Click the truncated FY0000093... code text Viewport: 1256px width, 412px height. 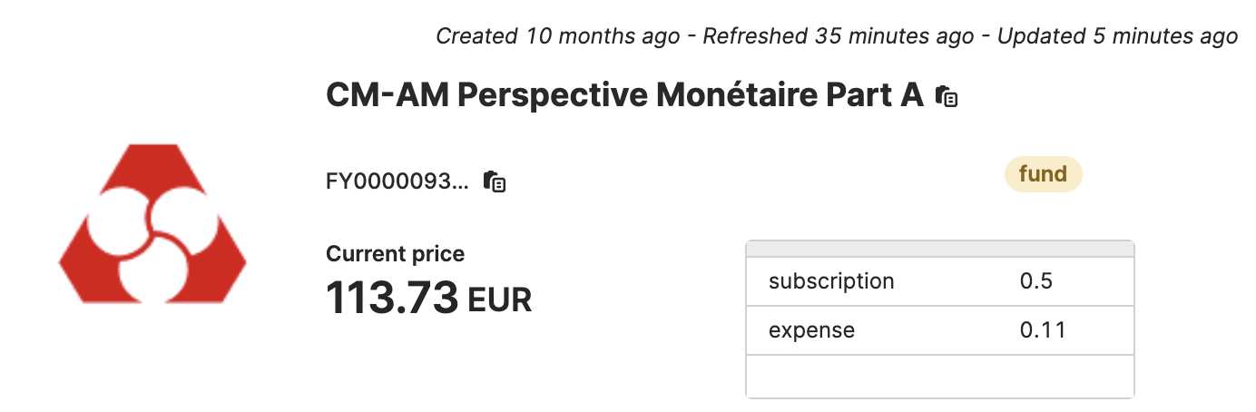click(397, 181)
